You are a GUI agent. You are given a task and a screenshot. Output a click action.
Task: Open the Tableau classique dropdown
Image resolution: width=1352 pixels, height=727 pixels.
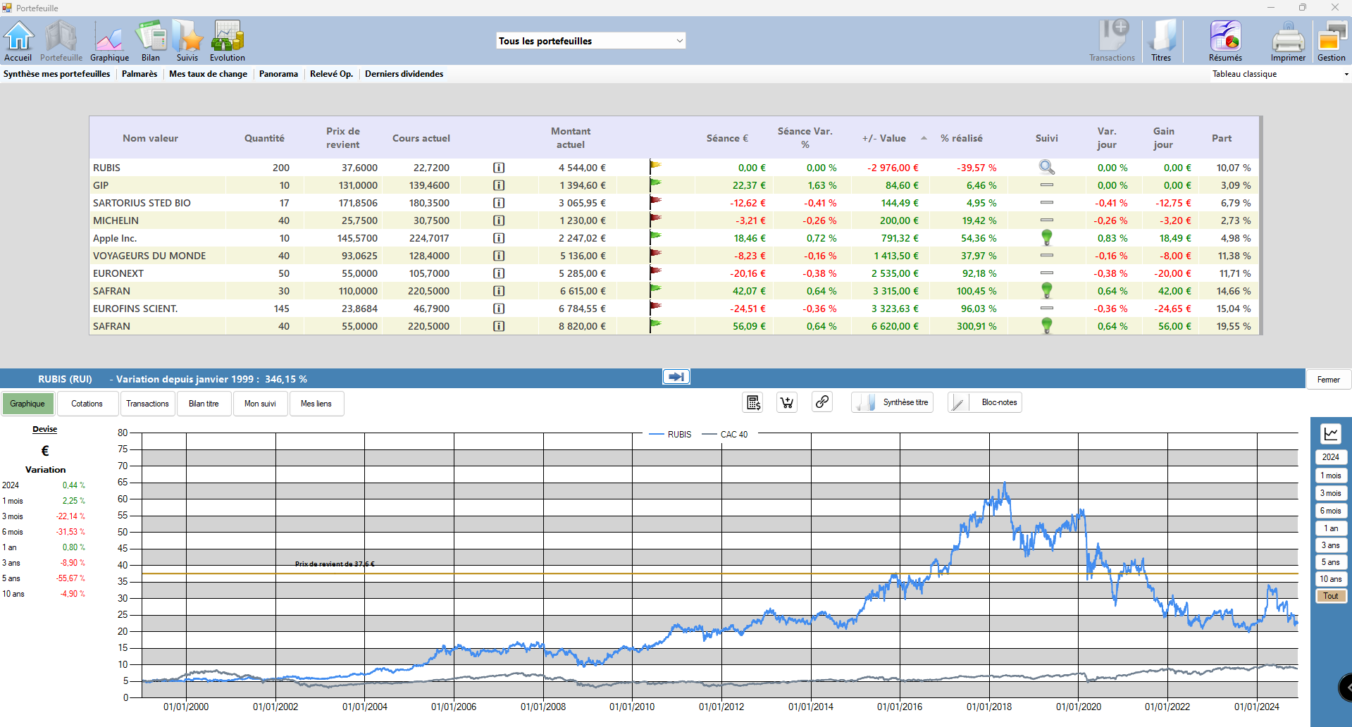coord(1279,74)
